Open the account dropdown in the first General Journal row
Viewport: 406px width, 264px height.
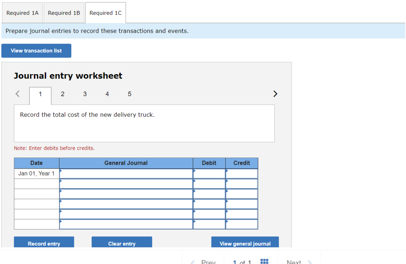click(61, 171)
